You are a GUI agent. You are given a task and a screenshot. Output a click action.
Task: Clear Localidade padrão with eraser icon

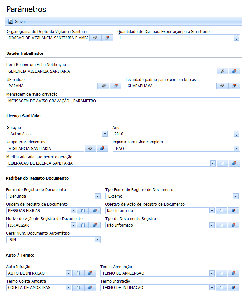(234, 86)
